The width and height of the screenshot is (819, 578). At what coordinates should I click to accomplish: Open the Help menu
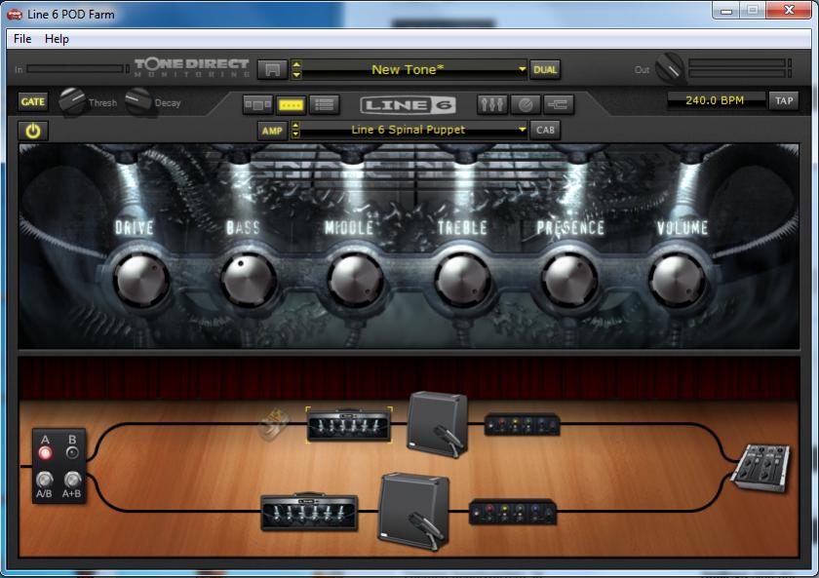pos(57,39)
